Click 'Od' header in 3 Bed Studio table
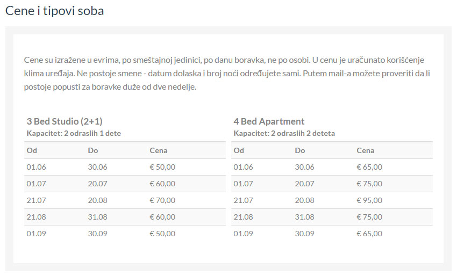 pos(31,150)
